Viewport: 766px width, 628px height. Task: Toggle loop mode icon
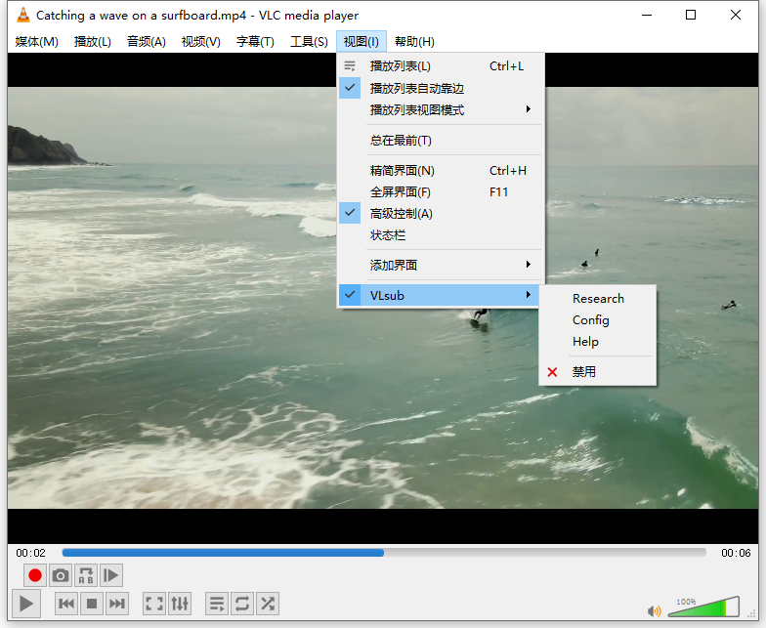click(x=242, y=604)
